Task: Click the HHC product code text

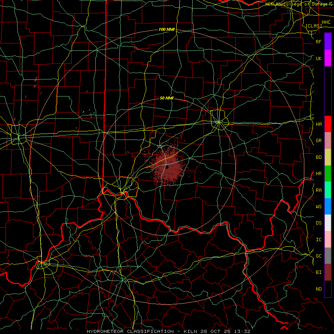Action: pyautogui.click(x=326, y=22)
